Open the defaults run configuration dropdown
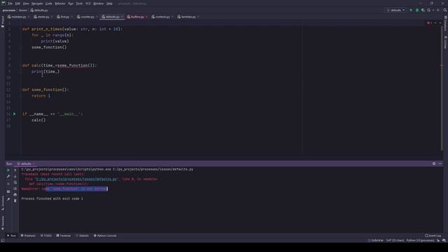 pos(396,10)
